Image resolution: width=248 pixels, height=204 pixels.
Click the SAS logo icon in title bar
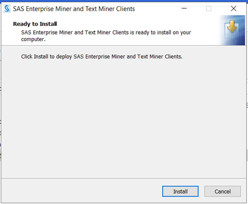(x=7, y=8)
